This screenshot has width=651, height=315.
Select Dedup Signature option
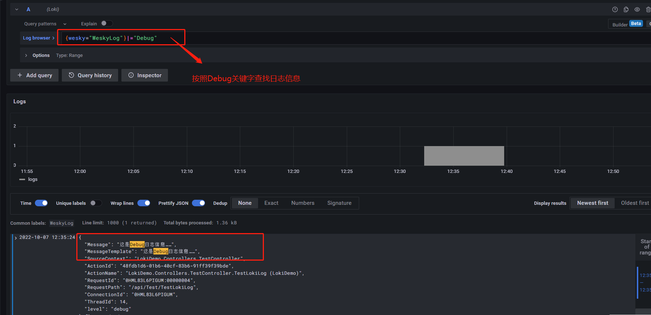[x=339, y=203]
